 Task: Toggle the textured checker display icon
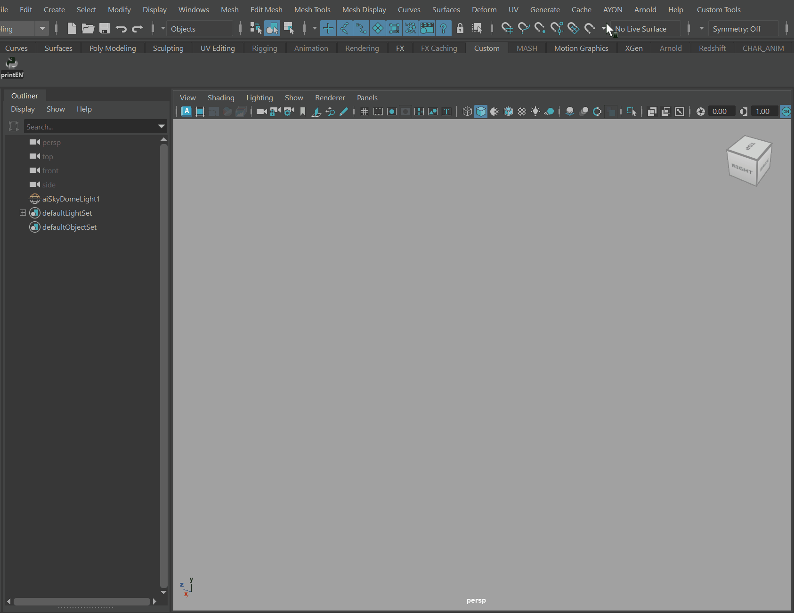[x=522, y=112]
